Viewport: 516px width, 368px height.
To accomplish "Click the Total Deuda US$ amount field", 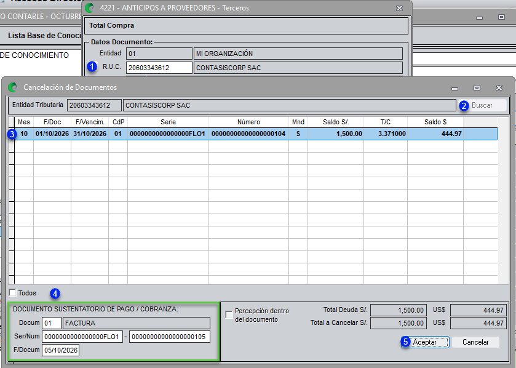I will (478, 310).
